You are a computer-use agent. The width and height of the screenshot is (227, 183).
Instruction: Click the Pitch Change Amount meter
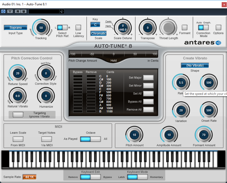113,54
